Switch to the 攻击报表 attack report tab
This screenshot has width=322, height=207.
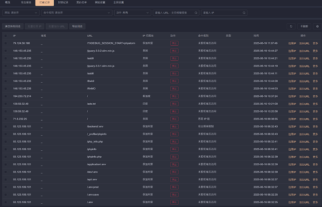(x=26, y=2)
